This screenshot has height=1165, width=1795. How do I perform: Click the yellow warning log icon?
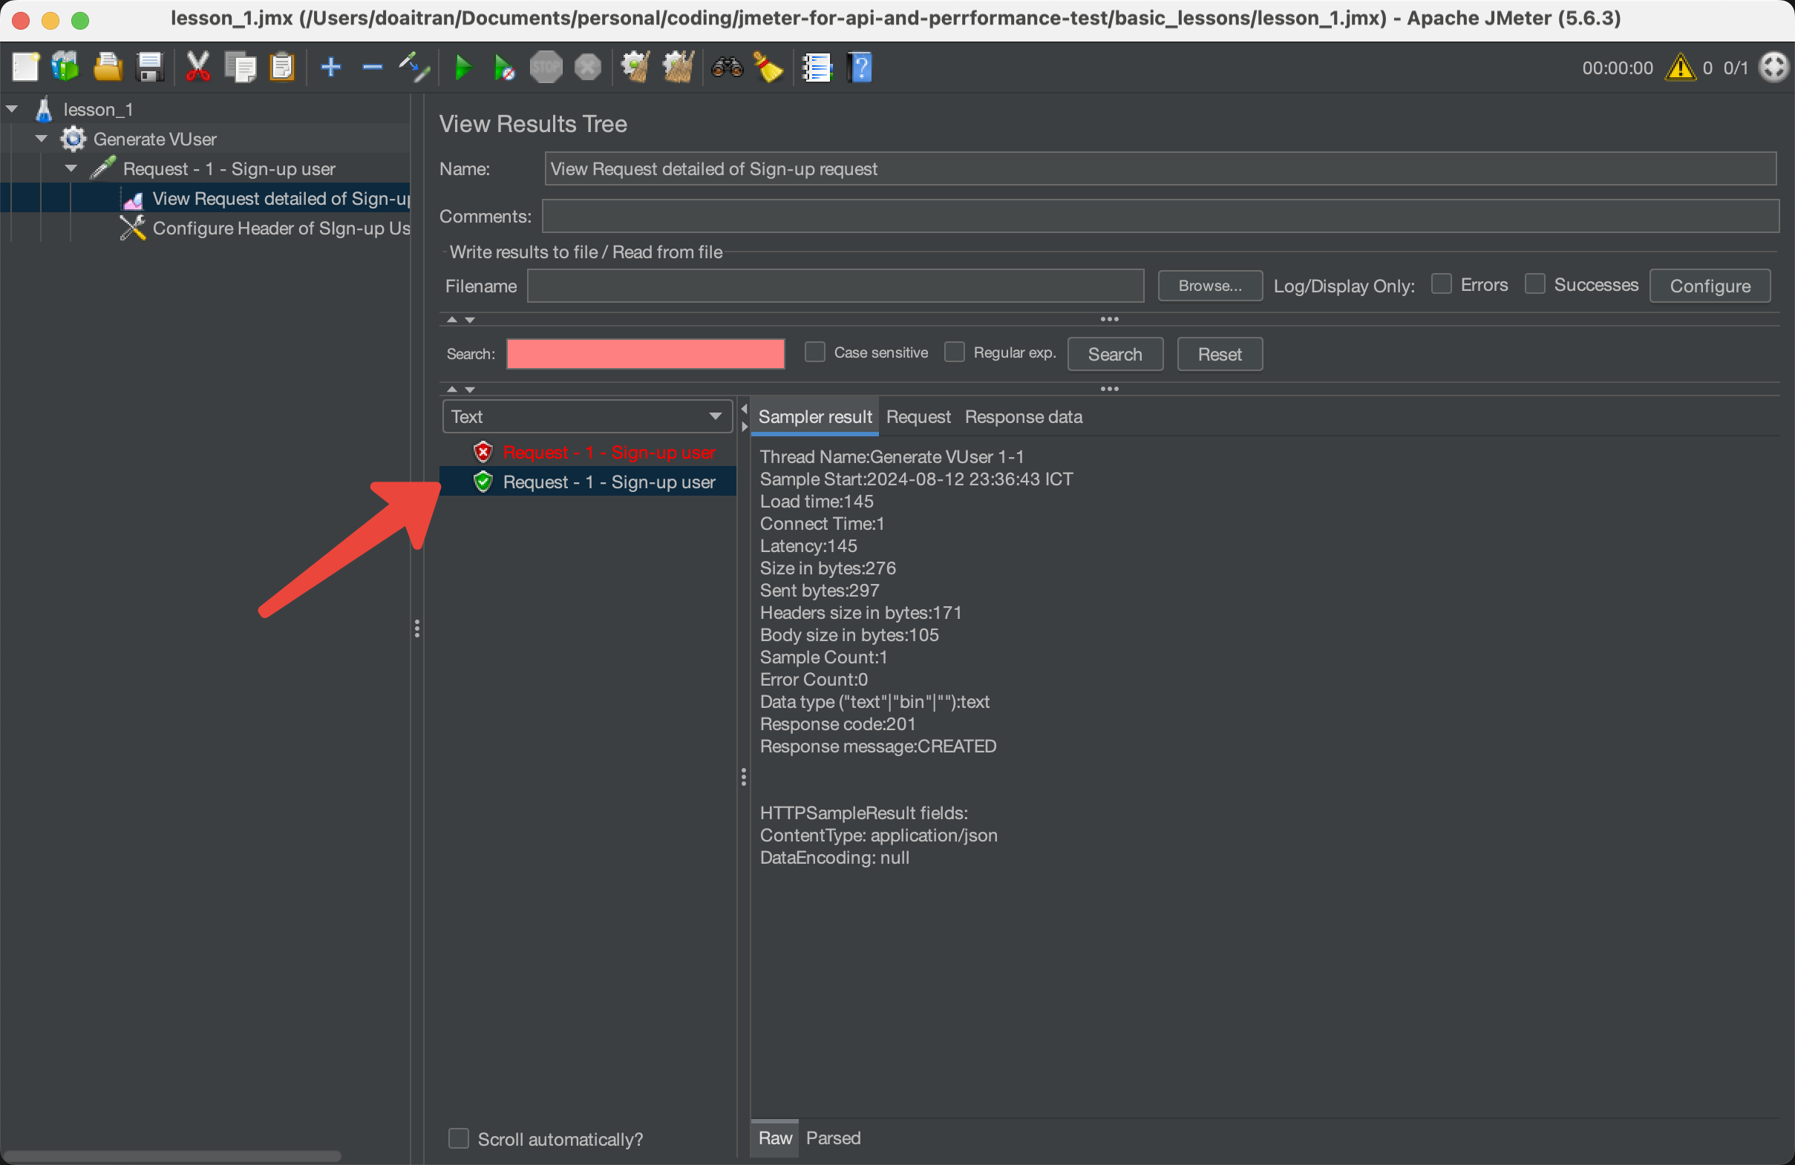pos(1681,68)
